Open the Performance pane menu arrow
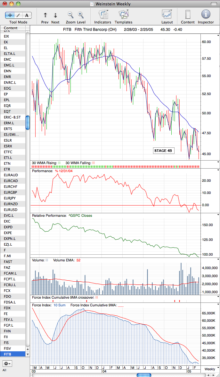The height and width of the screenshot is (377, 220). pos(218,170)
